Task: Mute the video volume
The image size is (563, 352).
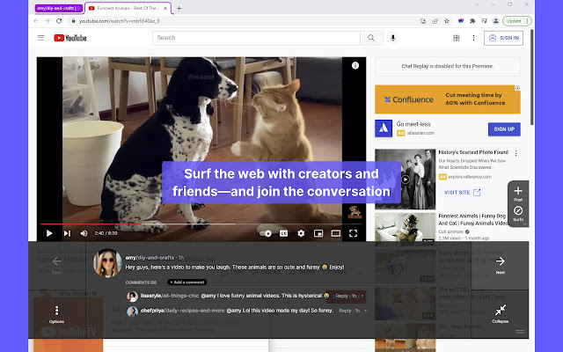Action: (x=84, y=233)
